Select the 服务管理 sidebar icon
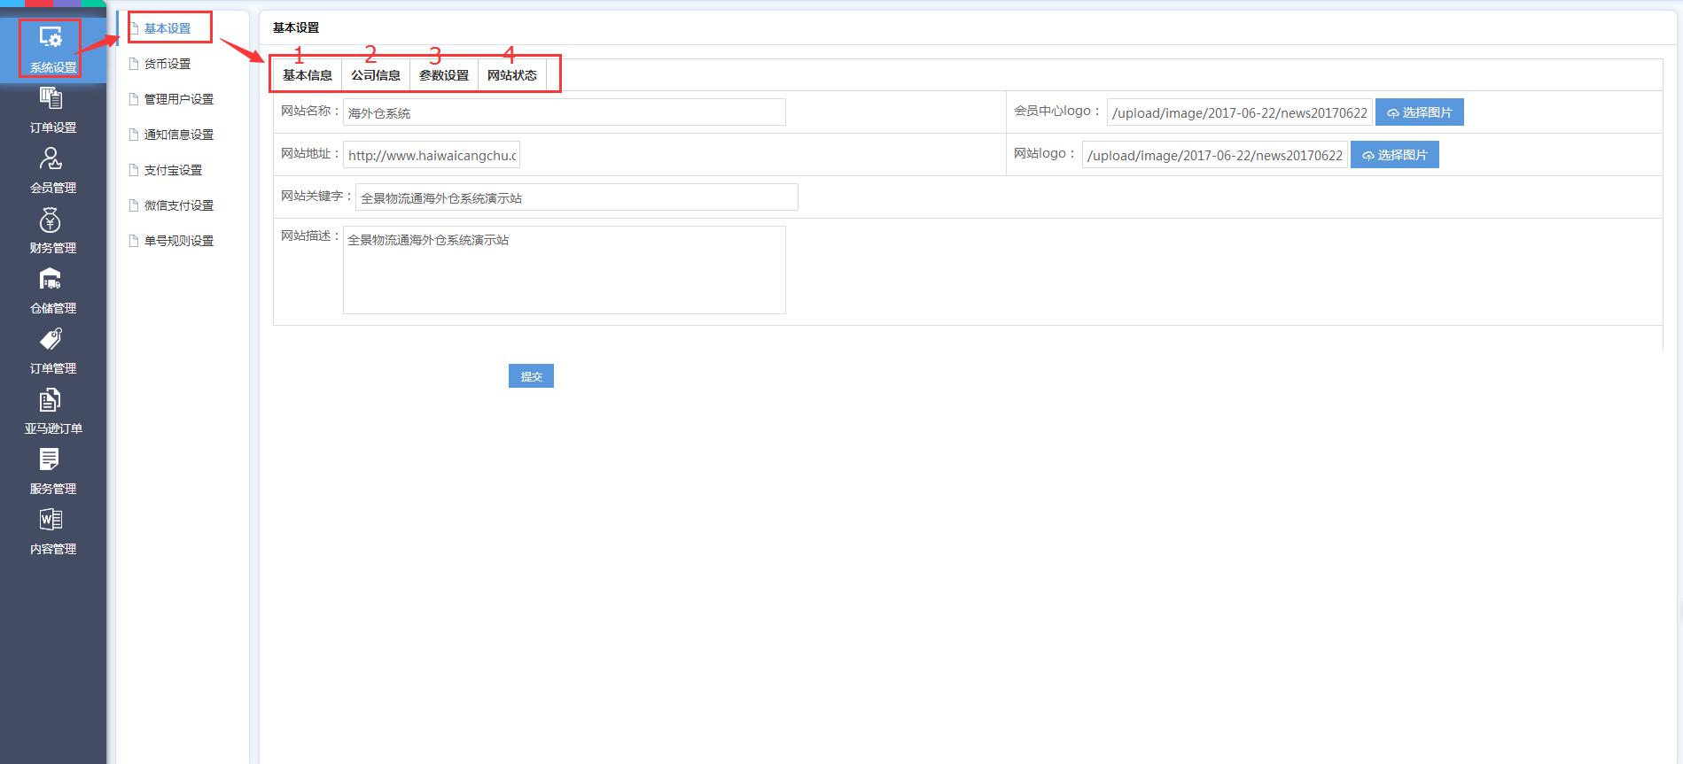The height and width of the screenshot is (764, 1683). coord(51,459)
